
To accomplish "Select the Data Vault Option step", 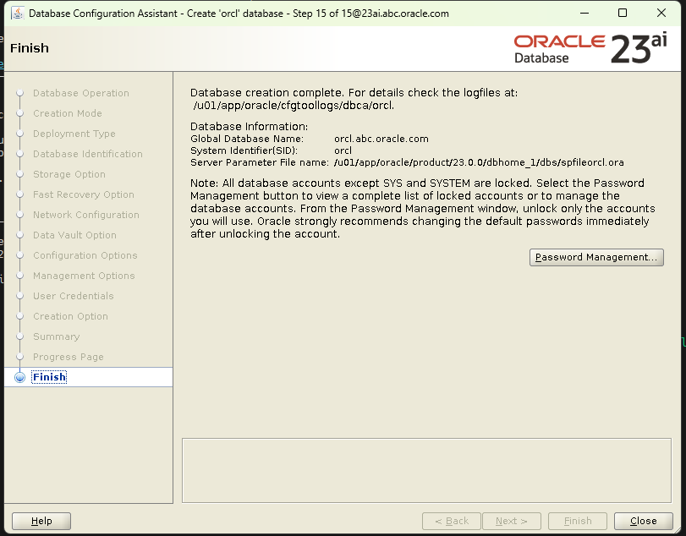I will point(73,235).
